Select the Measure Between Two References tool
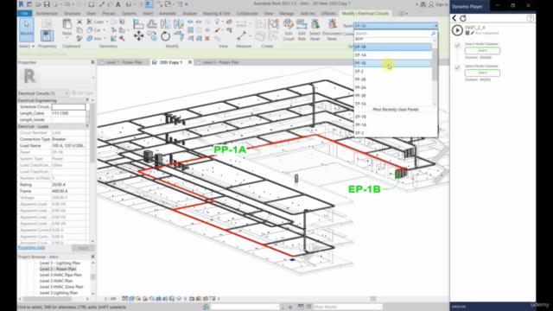The image size is (553, 311). click(x=242, y=35)
